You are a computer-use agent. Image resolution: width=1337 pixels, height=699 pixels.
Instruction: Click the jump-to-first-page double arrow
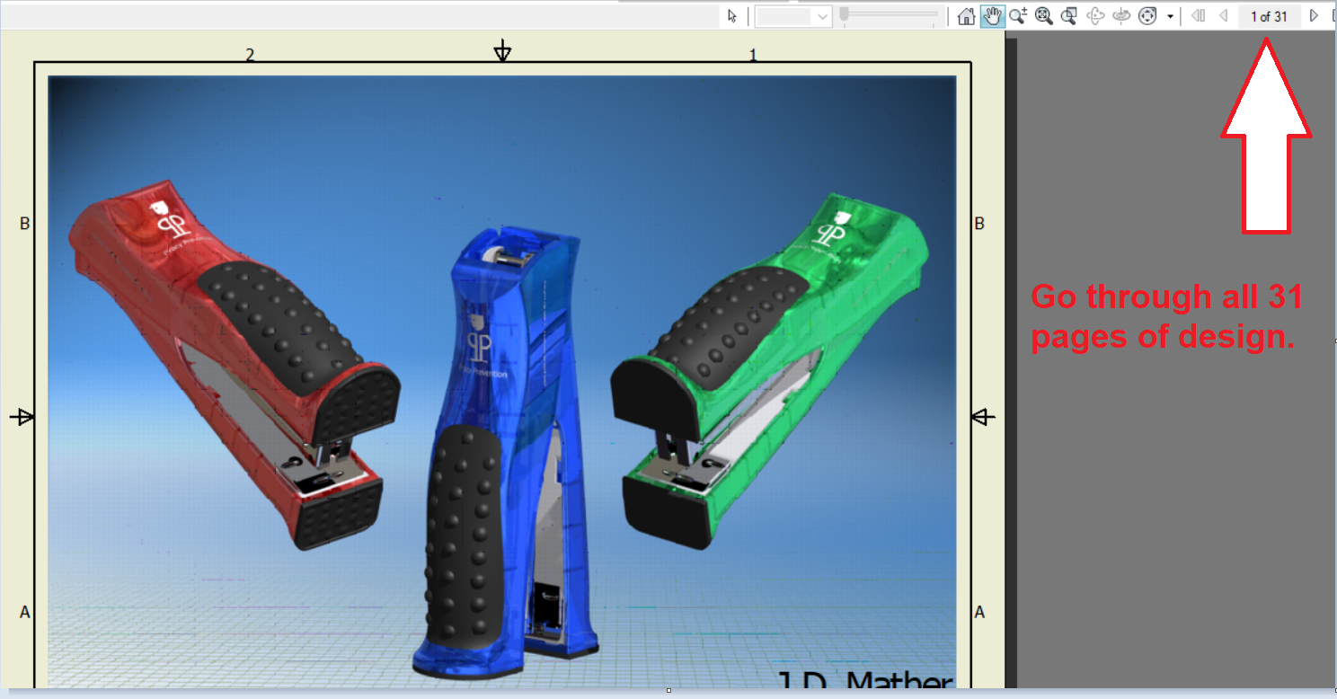(1198, 15)
